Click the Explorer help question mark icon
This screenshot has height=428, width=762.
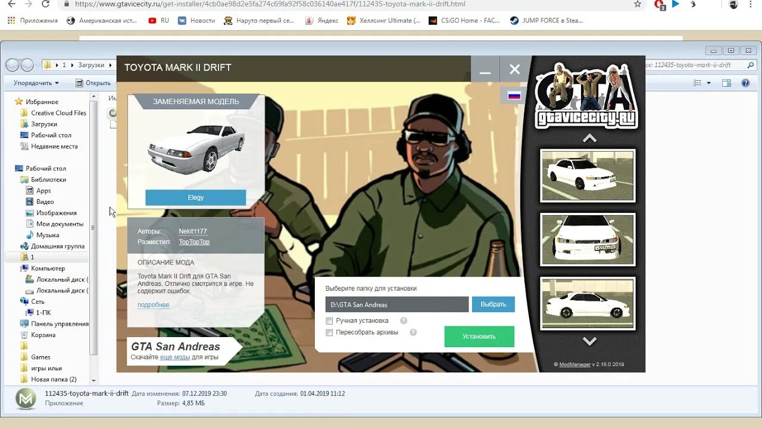(x=745, y=83)
